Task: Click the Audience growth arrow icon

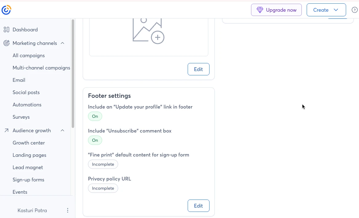Action: pos(6,130)
